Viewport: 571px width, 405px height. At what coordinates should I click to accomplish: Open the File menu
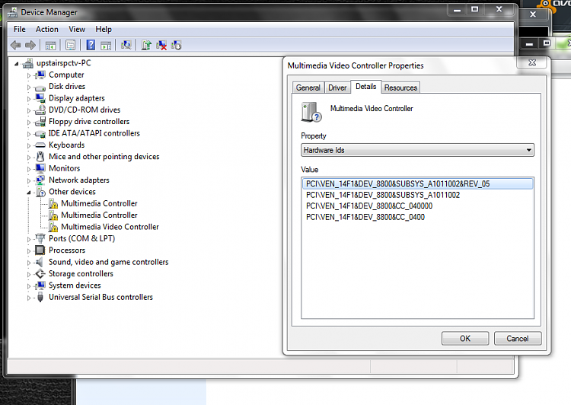click(x=20, y=29)
